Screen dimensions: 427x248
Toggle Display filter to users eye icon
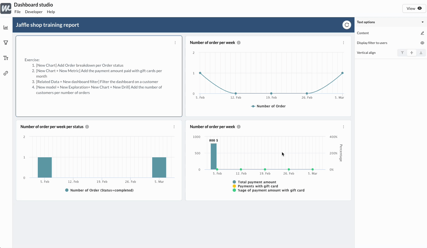pos(422,43)
